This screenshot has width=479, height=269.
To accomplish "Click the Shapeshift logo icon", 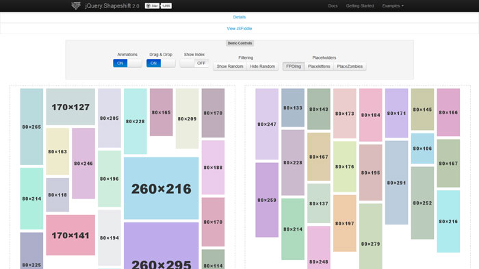I will [x=76, y=5].
